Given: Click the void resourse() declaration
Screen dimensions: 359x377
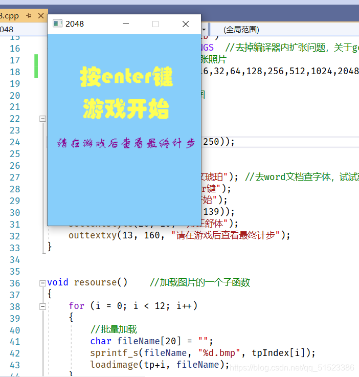Looking at the screenshot, I should pyautogui.click(x=87, y=282).
